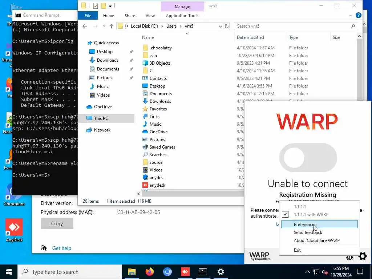Select the Saved Games folder

click(x=162, y=147)
